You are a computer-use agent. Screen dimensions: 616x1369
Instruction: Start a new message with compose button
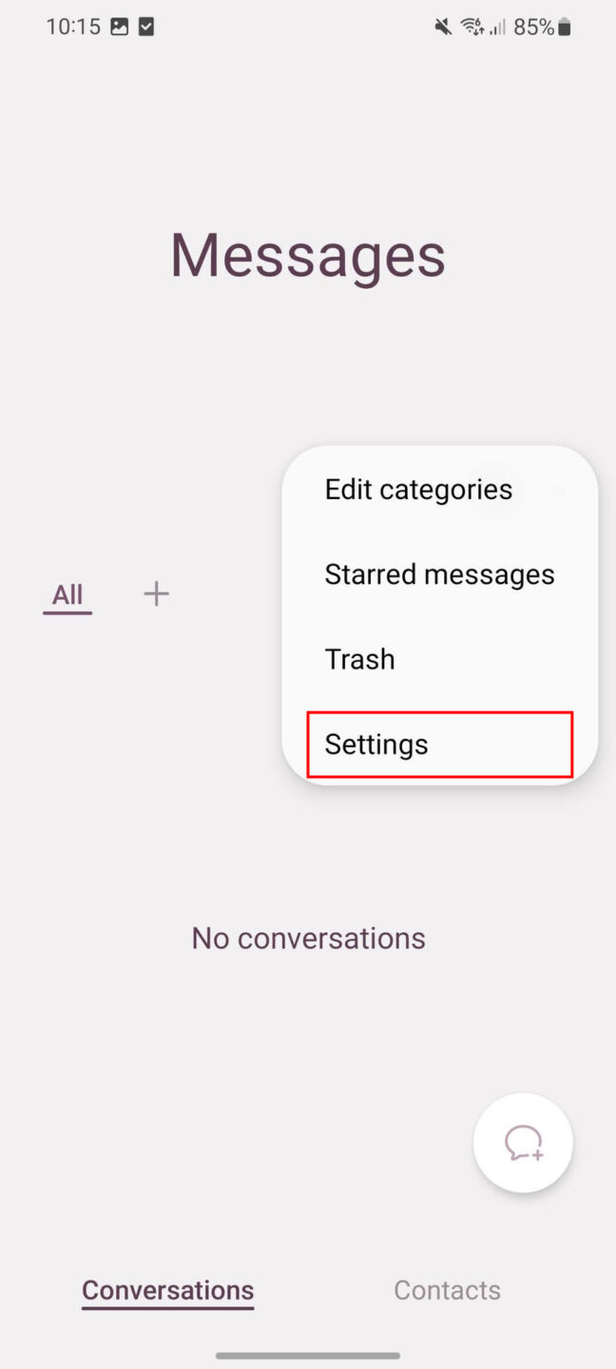523,1142
